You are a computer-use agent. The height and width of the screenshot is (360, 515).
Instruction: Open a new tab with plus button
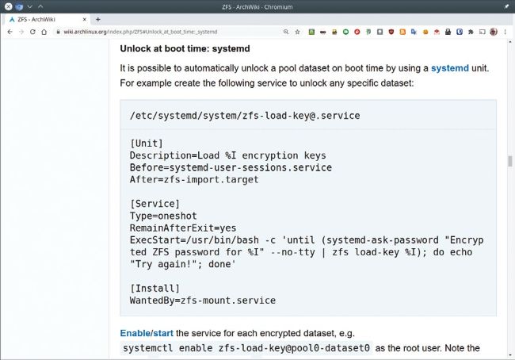(97, 19)
